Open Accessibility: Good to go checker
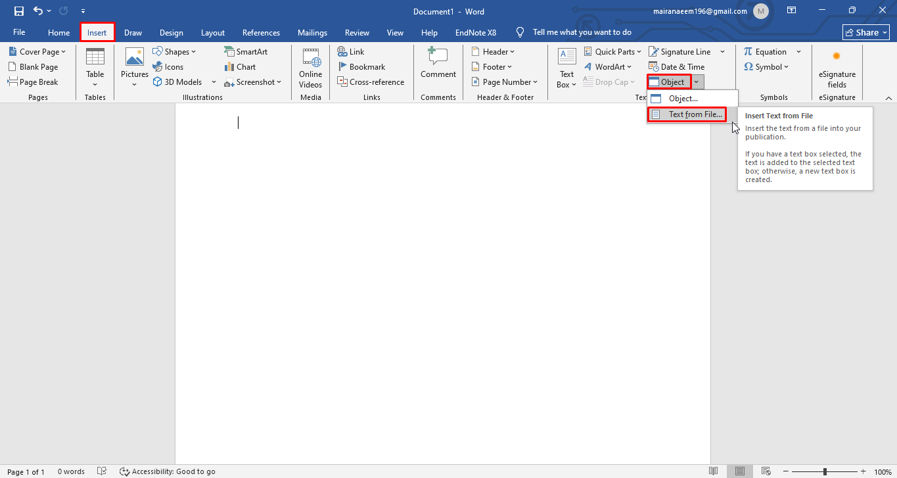The image size is (897, 478). (168, 471)
